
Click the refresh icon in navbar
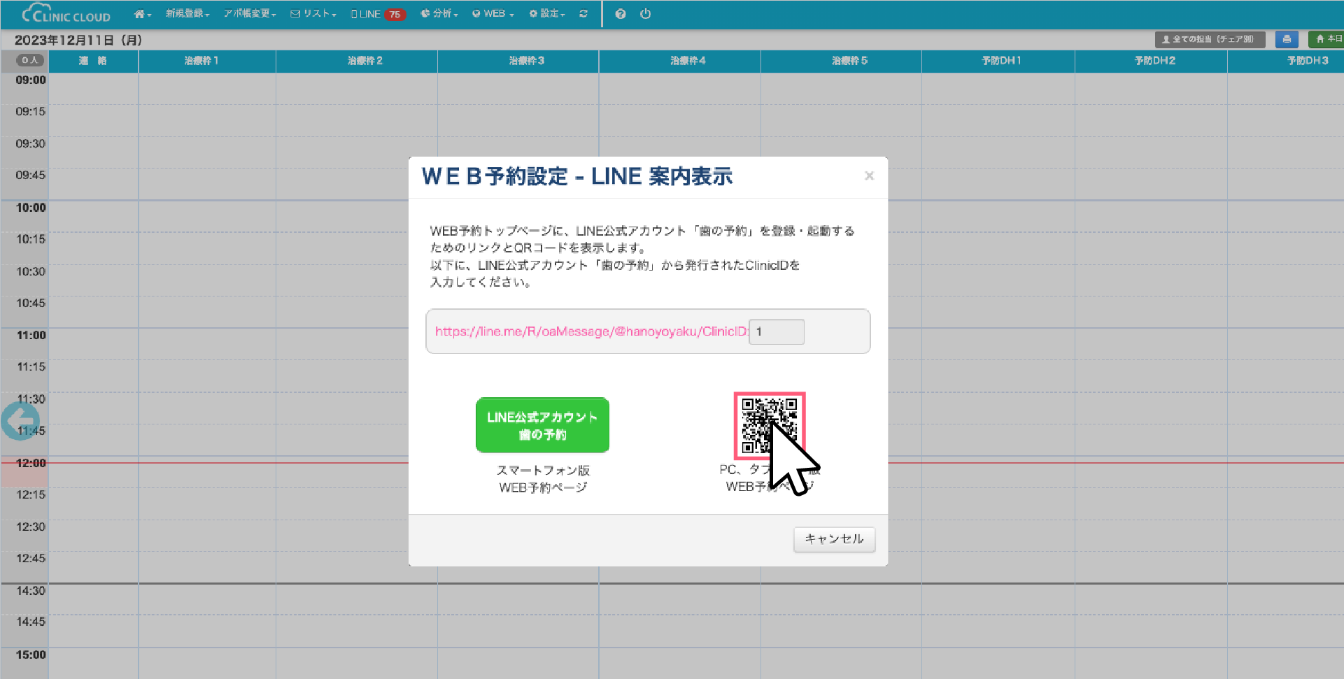point(583,14)
